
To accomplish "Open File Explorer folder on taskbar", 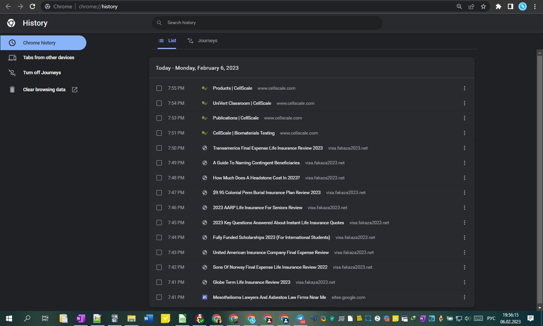I will point(131,318).
